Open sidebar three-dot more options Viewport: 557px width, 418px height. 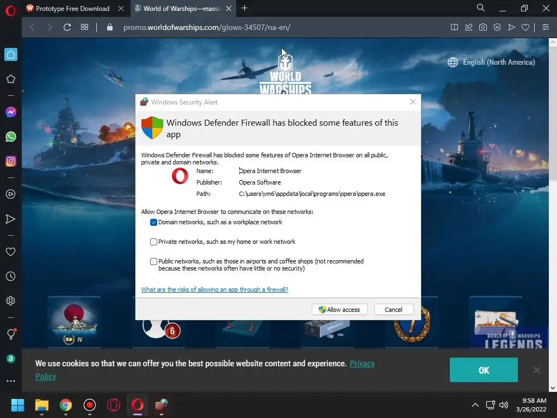pos(11,380)
